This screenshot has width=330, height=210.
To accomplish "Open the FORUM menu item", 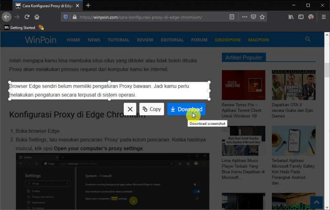I will (199, 40).
